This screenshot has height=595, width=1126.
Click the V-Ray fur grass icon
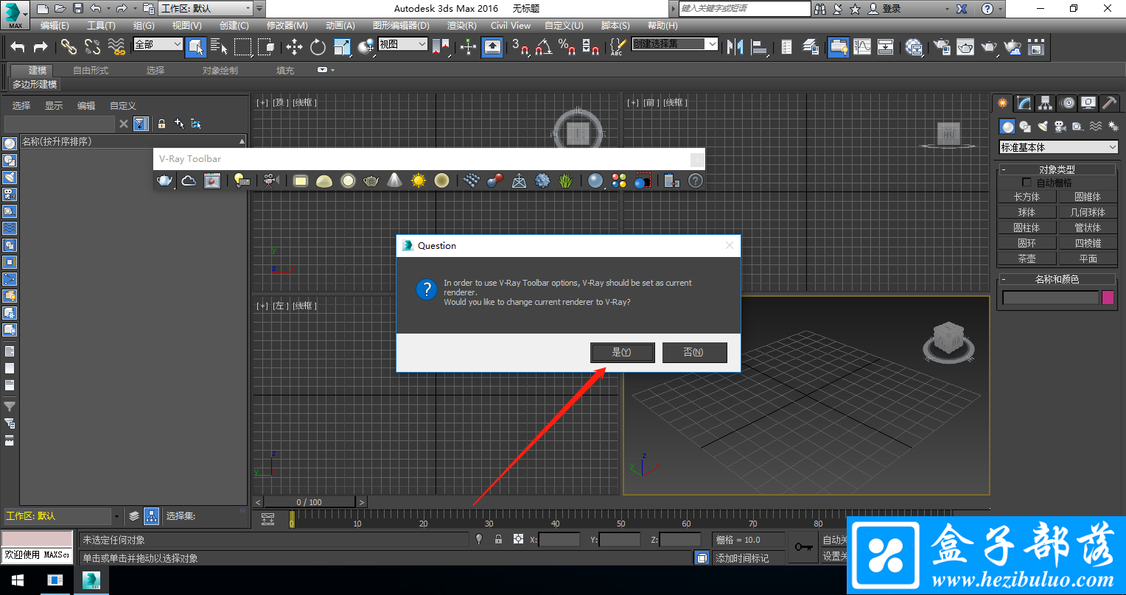(566, 180)
